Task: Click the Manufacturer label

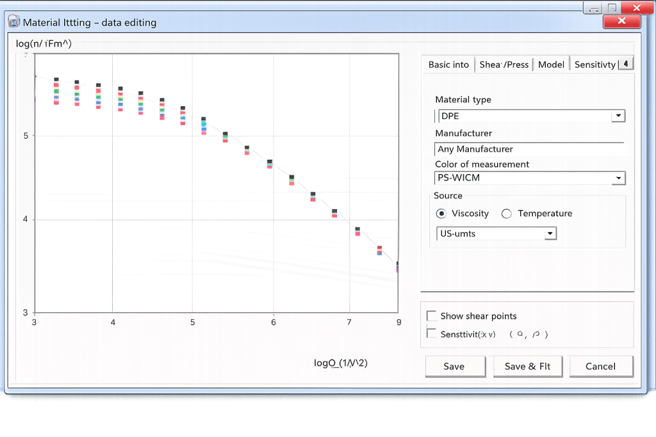Action: [464, 133]
